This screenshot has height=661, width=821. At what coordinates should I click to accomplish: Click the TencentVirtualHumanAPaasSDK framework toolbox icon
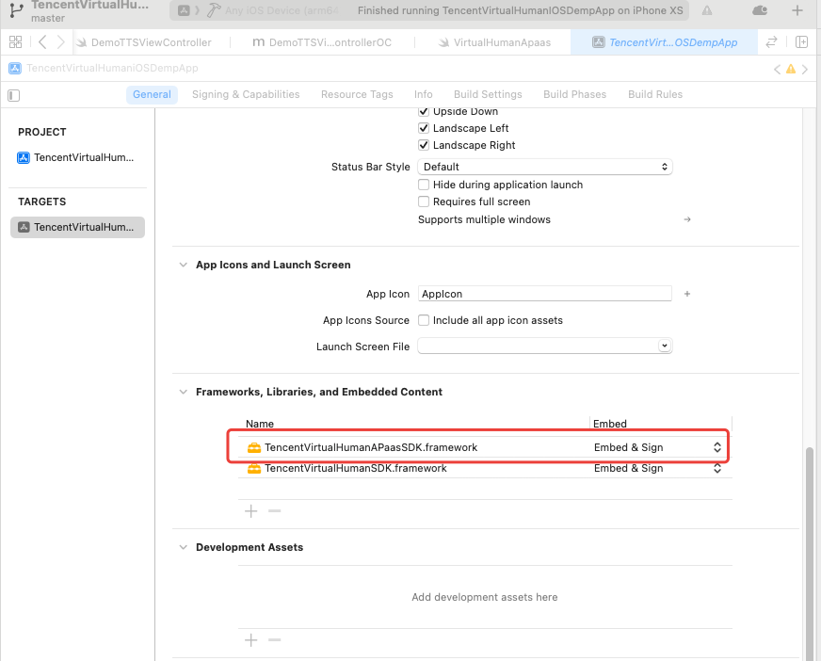pos(254,447)
